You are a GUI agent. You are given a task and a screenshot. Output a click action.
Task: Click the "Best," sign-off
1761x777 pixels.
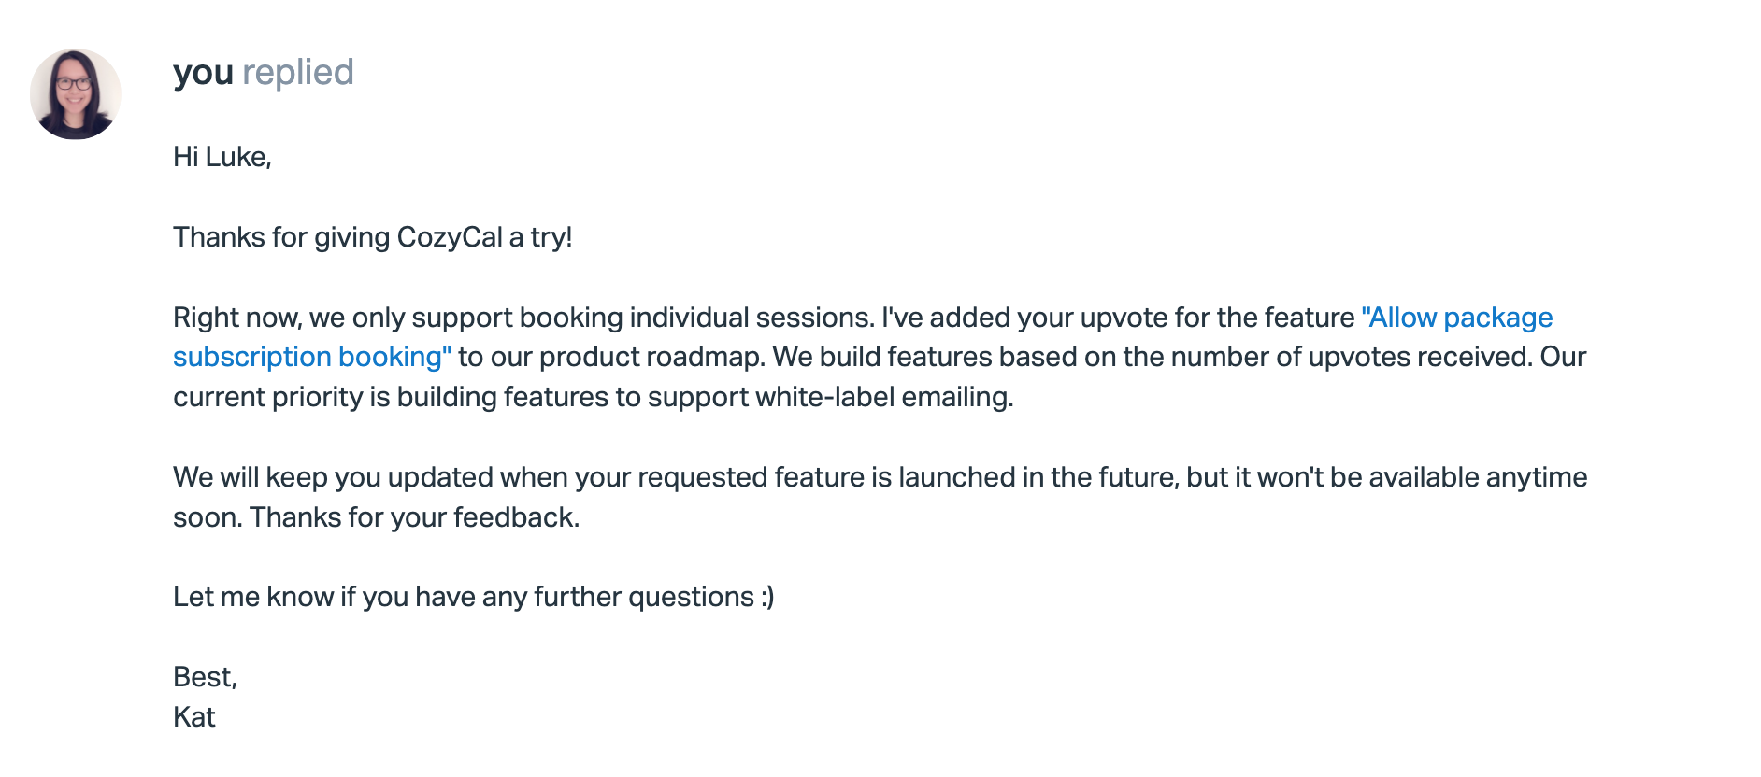point(205,677)
